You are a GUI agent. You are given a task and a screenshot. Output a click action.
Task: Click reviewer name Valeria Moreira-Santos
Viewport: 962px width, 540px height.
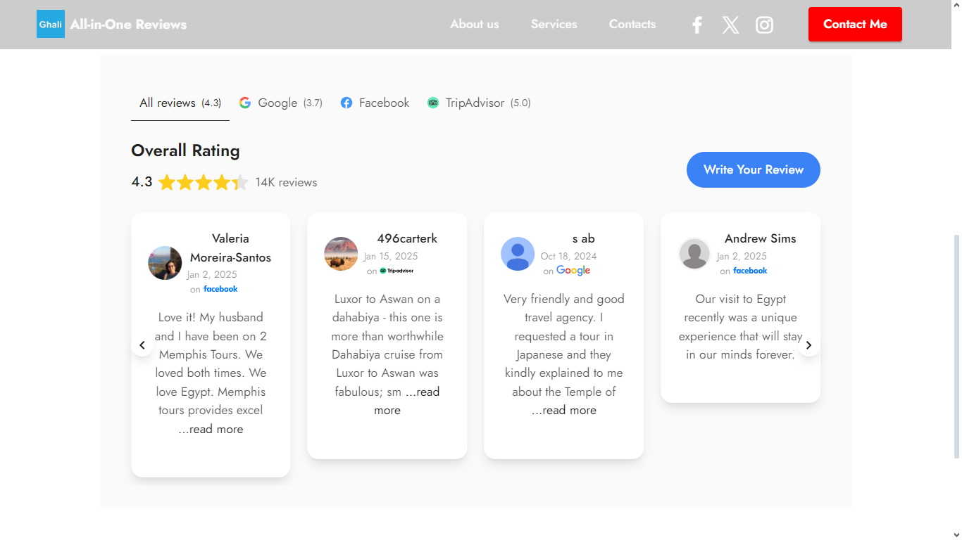(x=230, y=247)
